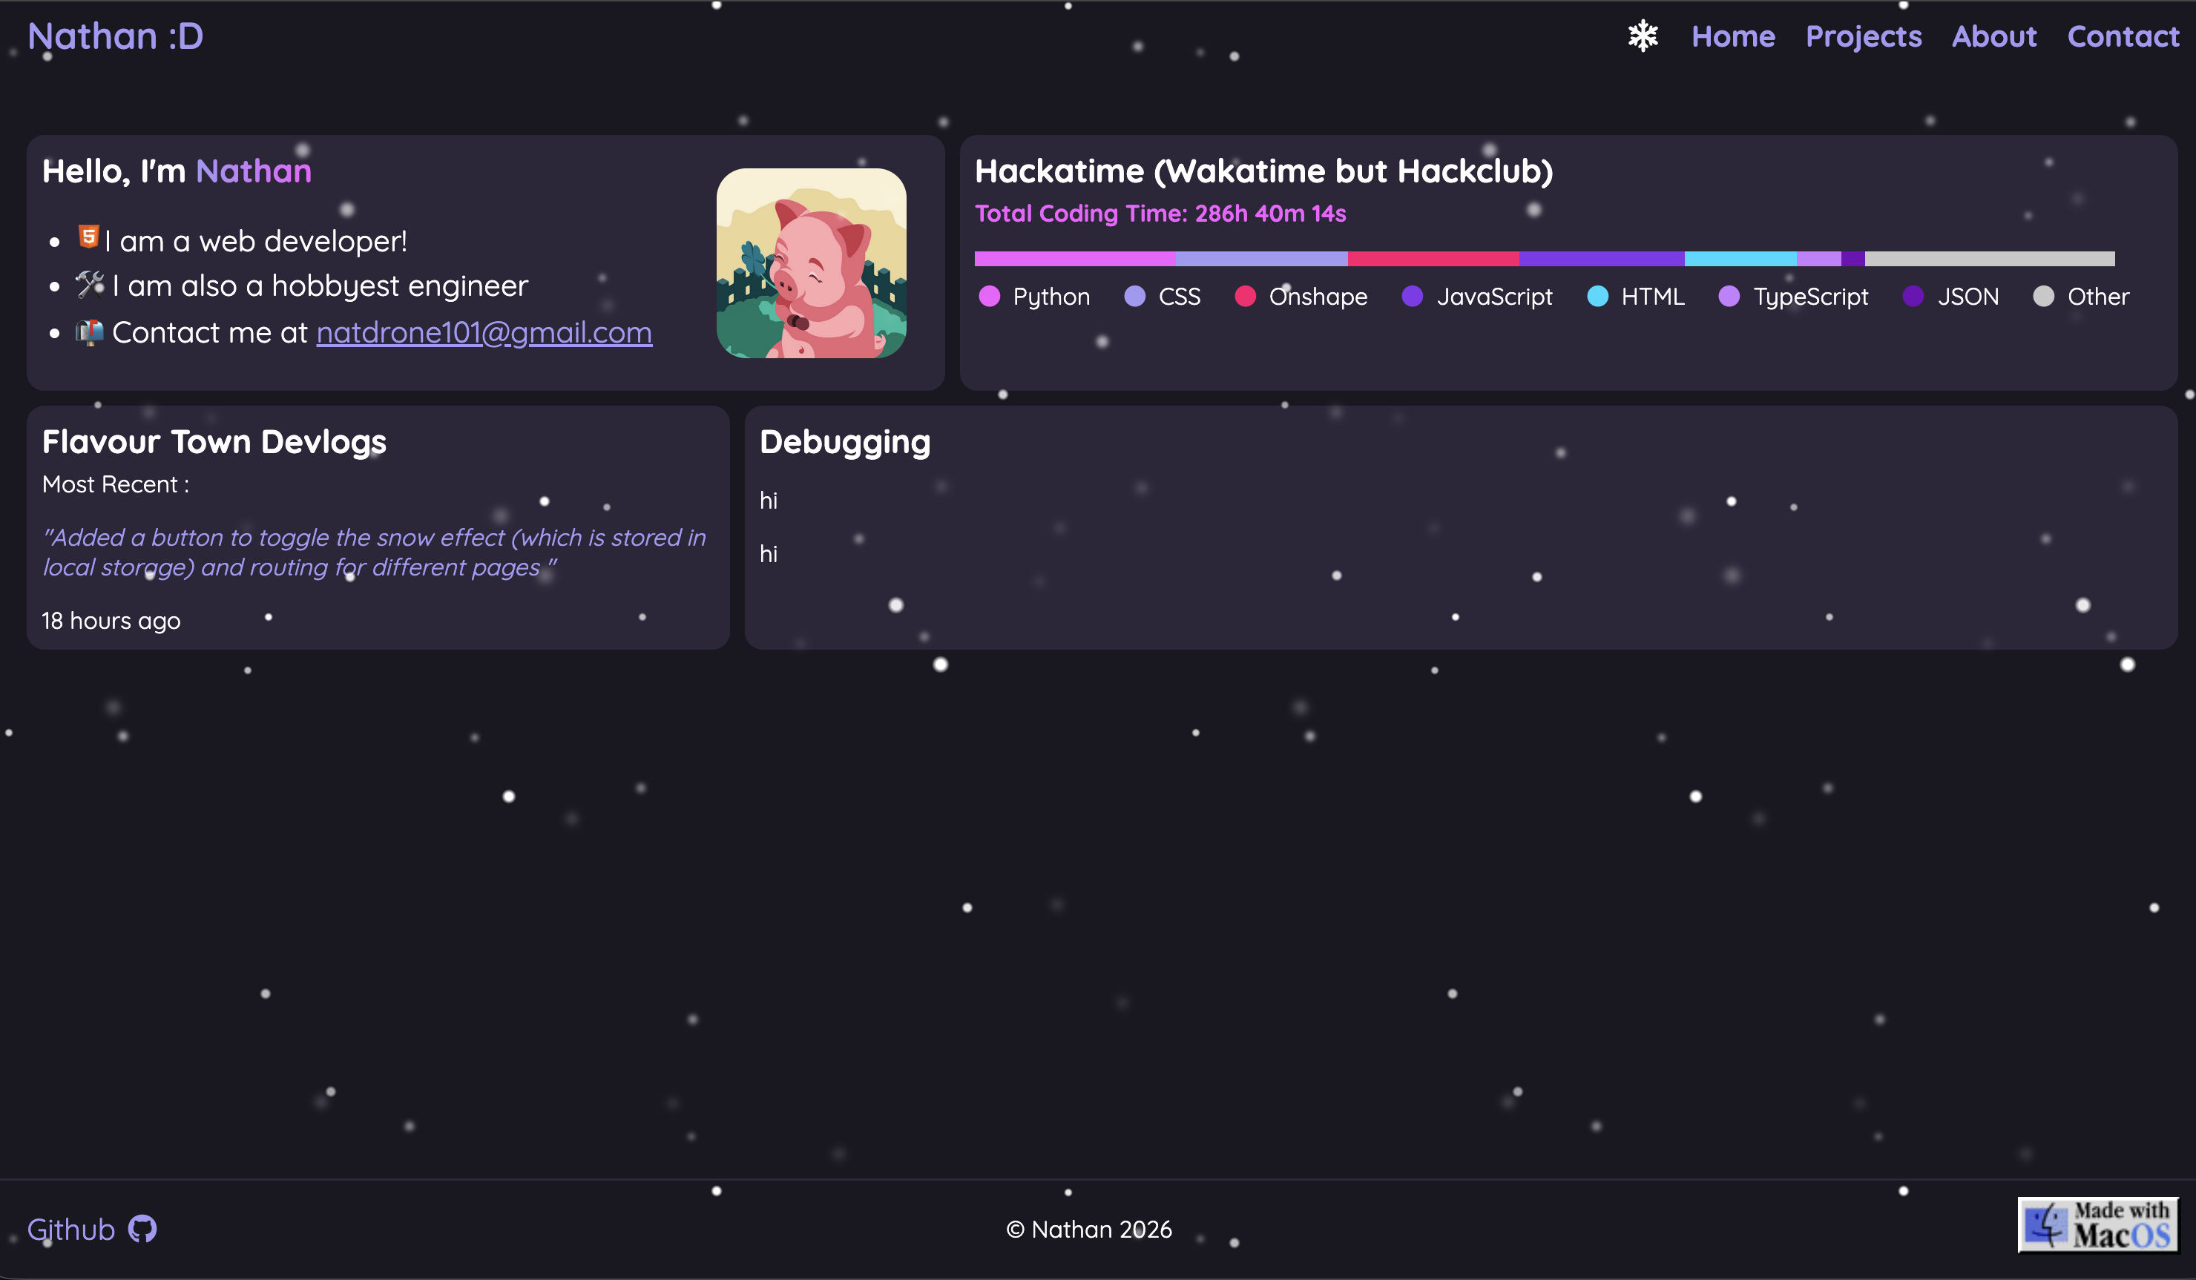Click the GitHub octocat icon

coord(142,1230)
